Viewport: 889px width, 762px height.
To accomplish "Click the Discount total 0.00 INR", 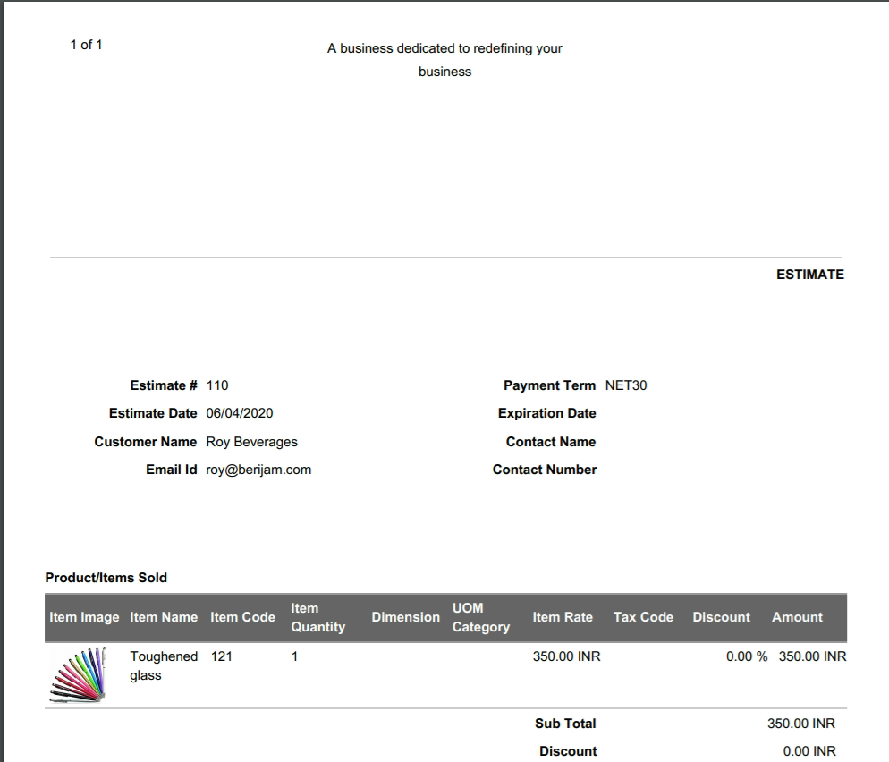I will [809, 751].
